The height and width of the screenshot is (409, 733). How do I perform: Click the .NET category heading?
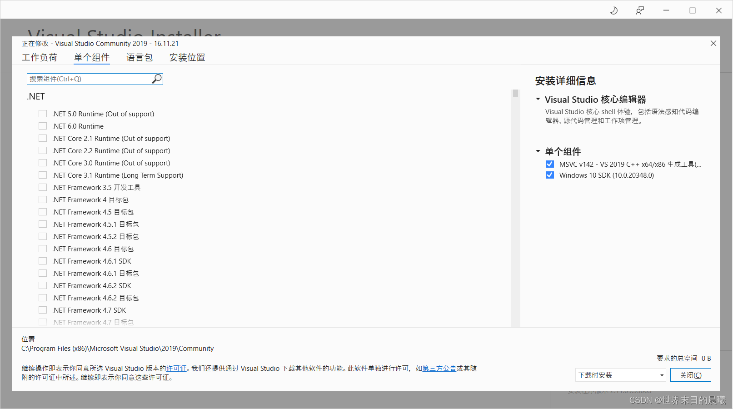point(36,96)
